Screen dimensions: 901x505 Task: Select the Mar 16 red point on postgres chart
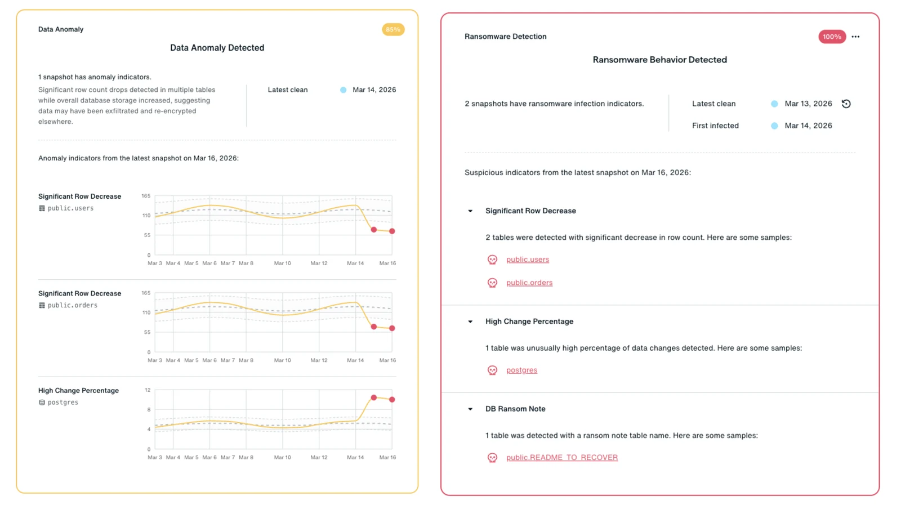pos(392,399)
